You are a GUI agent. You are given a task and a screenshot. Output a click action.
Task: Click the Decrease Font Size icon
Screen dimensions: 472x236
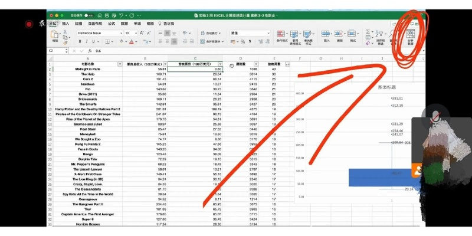149,33
